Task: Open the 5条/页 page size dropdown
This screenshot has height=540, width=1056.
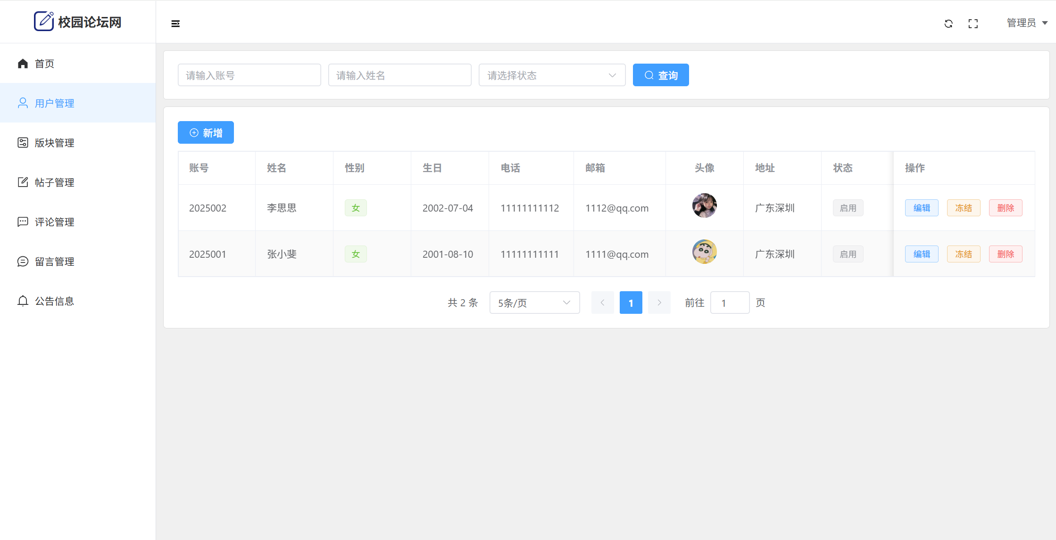Action: coord(534,303)
